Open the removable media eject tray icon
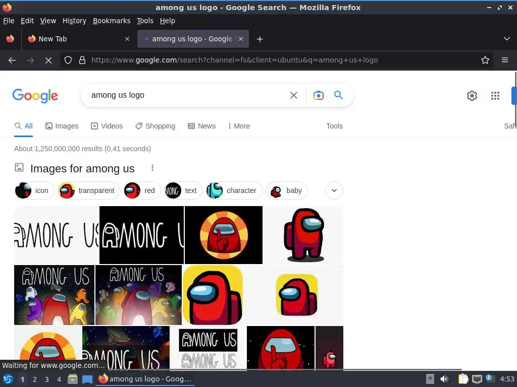Image resolution: width=517 pixels, height=387 pixels. click(x=430, y=379)
